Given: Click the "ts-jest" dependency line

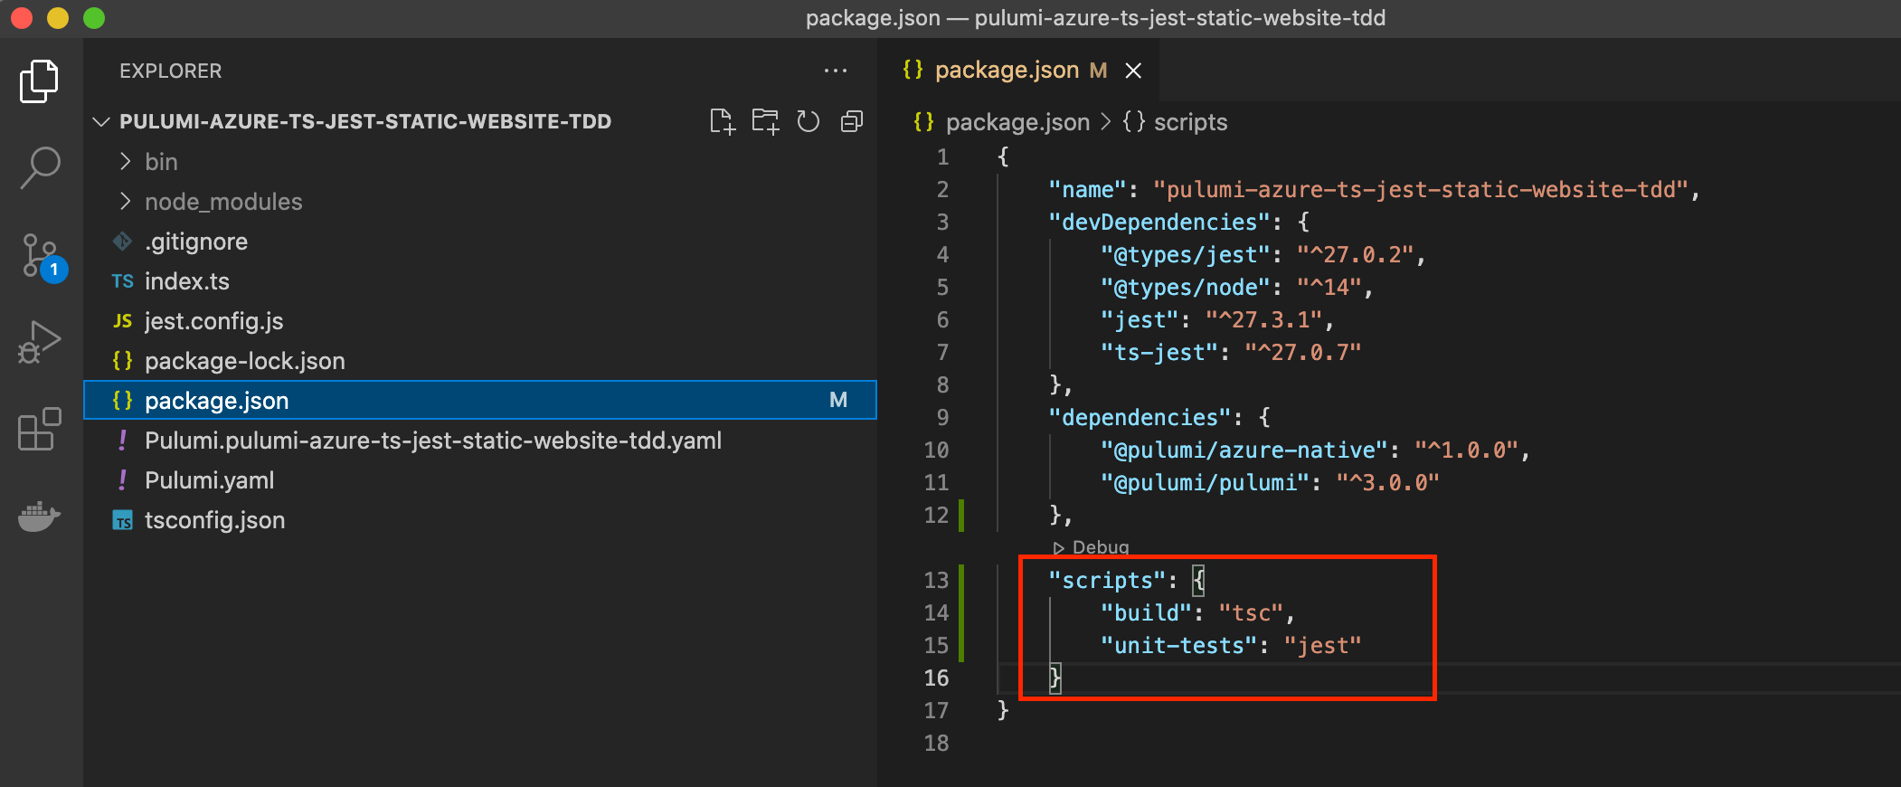Looking at the screenshot, I should 1230,353.
